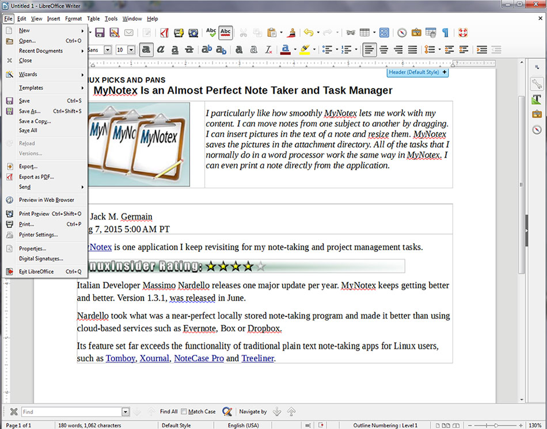Enable the Match Case checkbox
Viewport: 547px width, 429px height.
(x=184, y=412)
